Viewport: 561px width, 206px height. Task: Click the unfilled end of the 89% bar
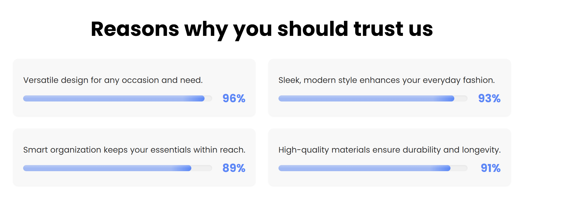(202, 168)
